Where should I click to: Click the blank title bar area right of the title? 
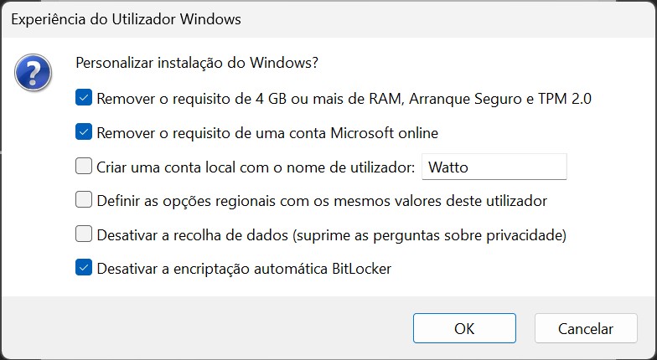[461, 18]
